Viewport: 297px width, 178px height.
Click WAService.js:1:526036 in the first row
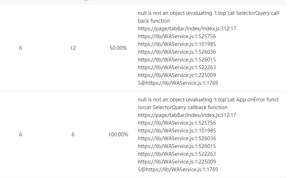[x=177, y=52]
